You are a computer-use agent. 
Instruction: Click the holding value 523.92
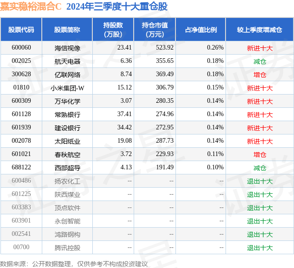[164, 48]
